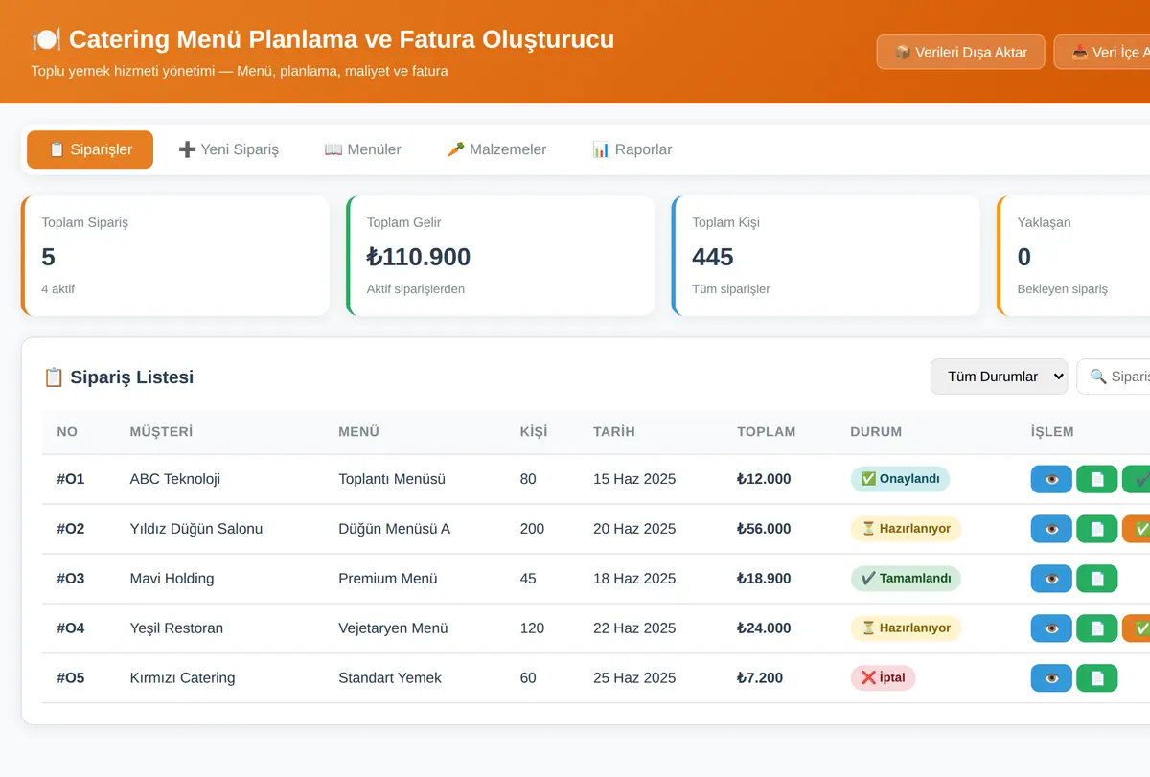1150x777 pixels.
Task: Open invoice document for ABC Teknoloji order
Action: [1097, 479]
